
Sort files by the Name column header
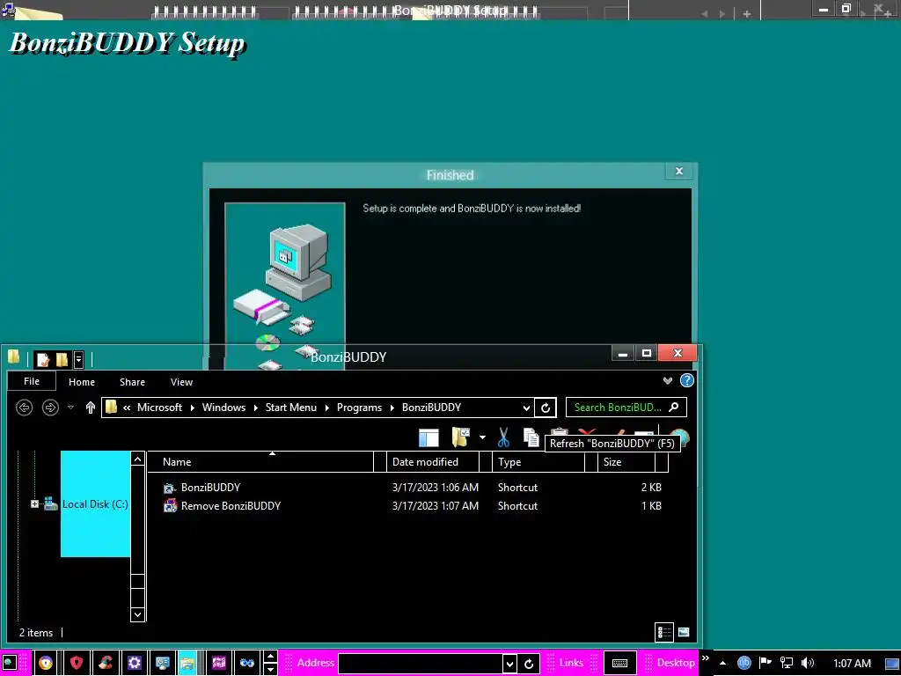pyautogui.click(x=260, y=462)
